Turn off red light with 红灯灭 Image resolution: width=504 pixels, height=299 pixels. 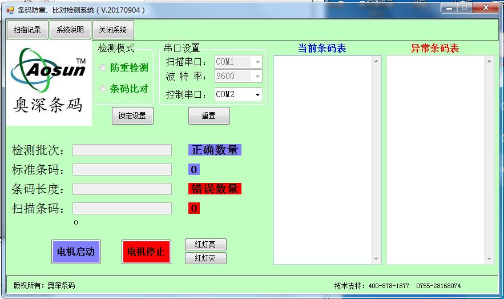[x=205, y=258]
